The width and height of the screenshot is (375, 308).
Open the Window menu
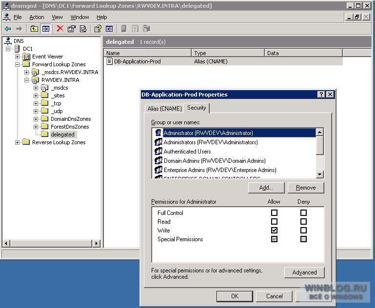[x=79, y=17]
